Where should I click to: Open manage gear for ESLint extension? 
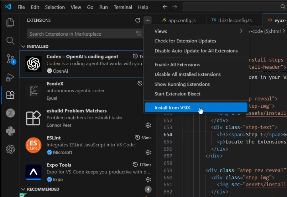(x=148, y=152)
